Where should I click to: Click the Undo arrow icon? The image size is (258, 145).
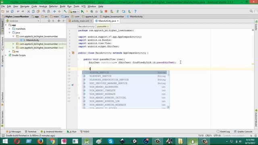pyautogui.click(x=18, y=11)
